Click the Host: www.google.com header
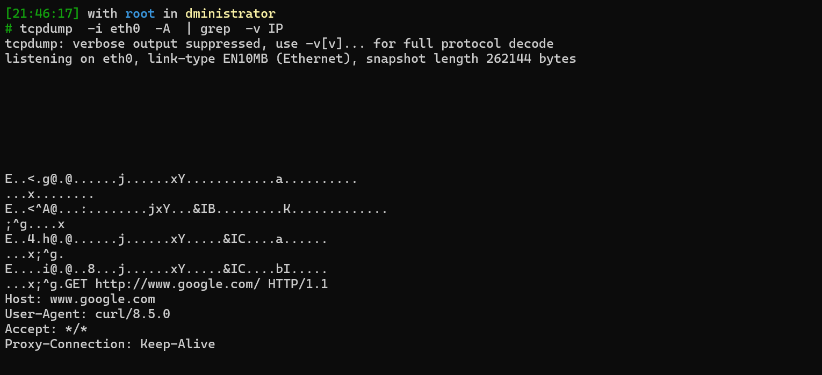Image resolution: width=822 pixels, height=375 pixels. pyautogui.click(x=80, y=299)
